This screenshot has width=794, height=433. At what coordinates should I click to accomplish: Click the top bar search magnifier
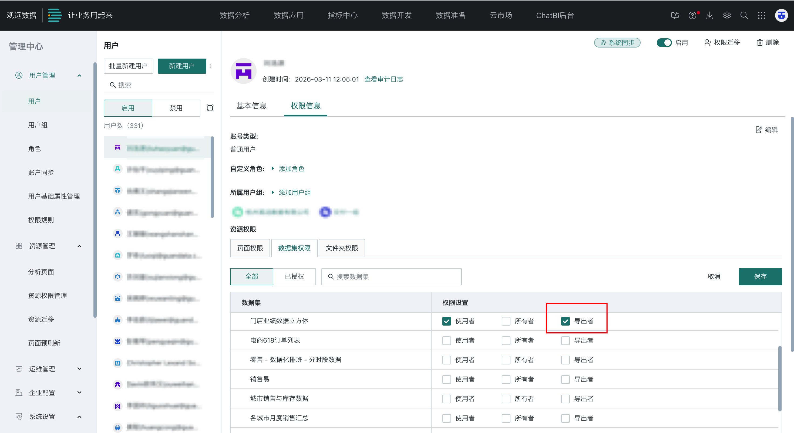coord(744,15)
